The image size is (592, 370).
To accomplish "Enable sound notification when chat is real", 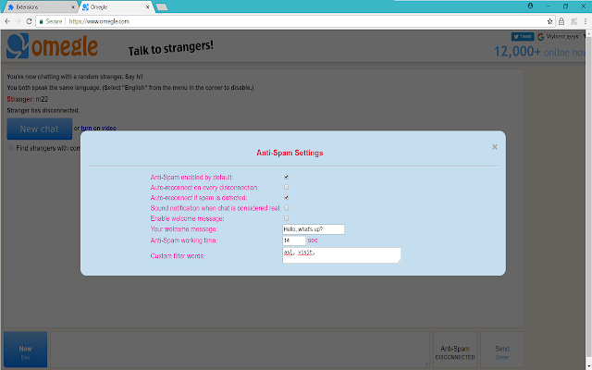I will [x=286, y=207].
